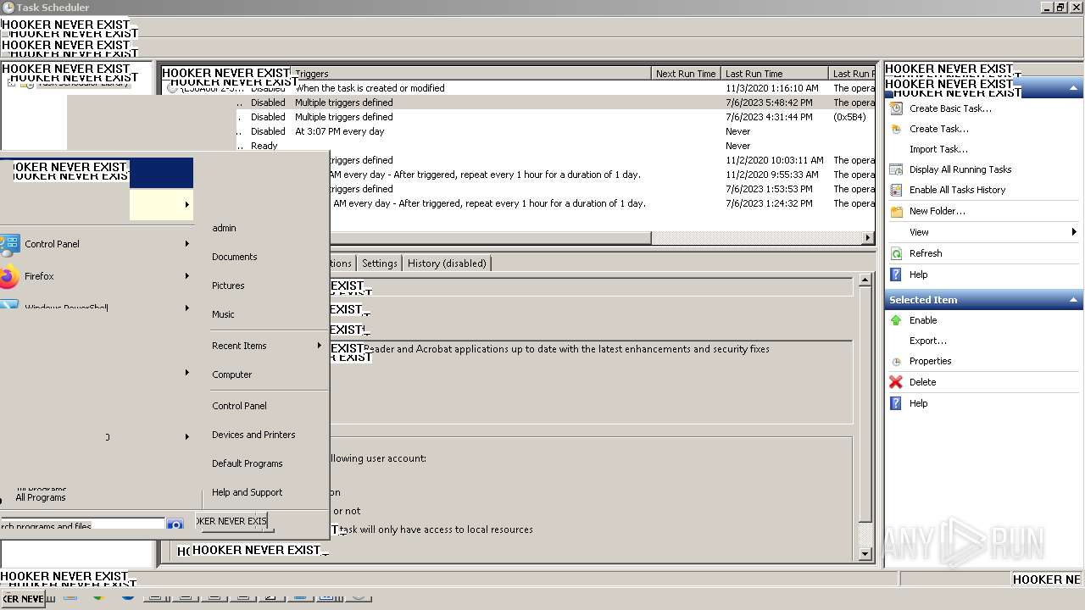Open Computer from the Start menu
This screenshot has width=1085, height=610.
point(231,374)
